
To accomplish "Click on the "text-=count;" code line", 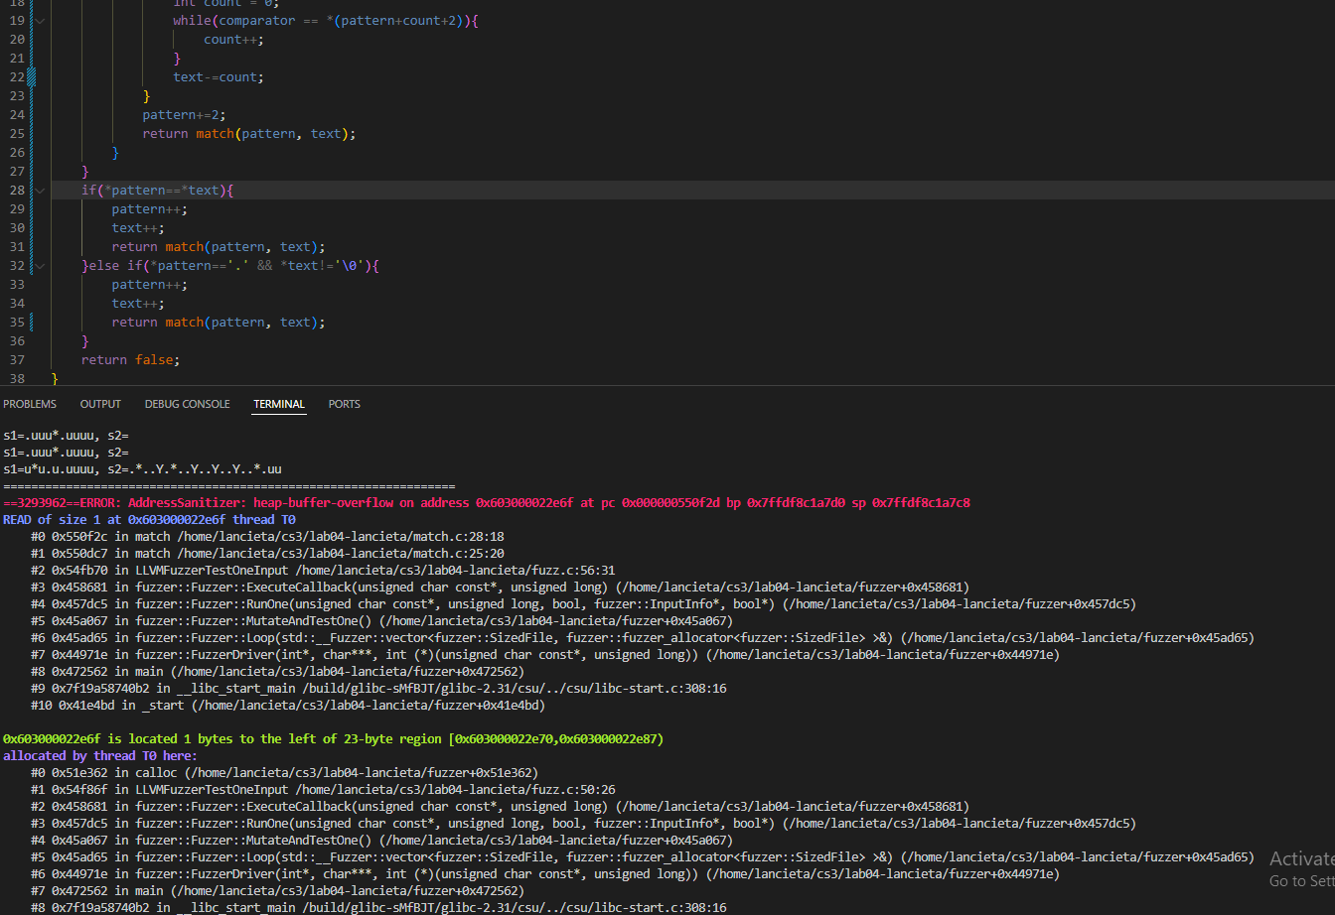I will pyautogui.click(x=219, y=76).
